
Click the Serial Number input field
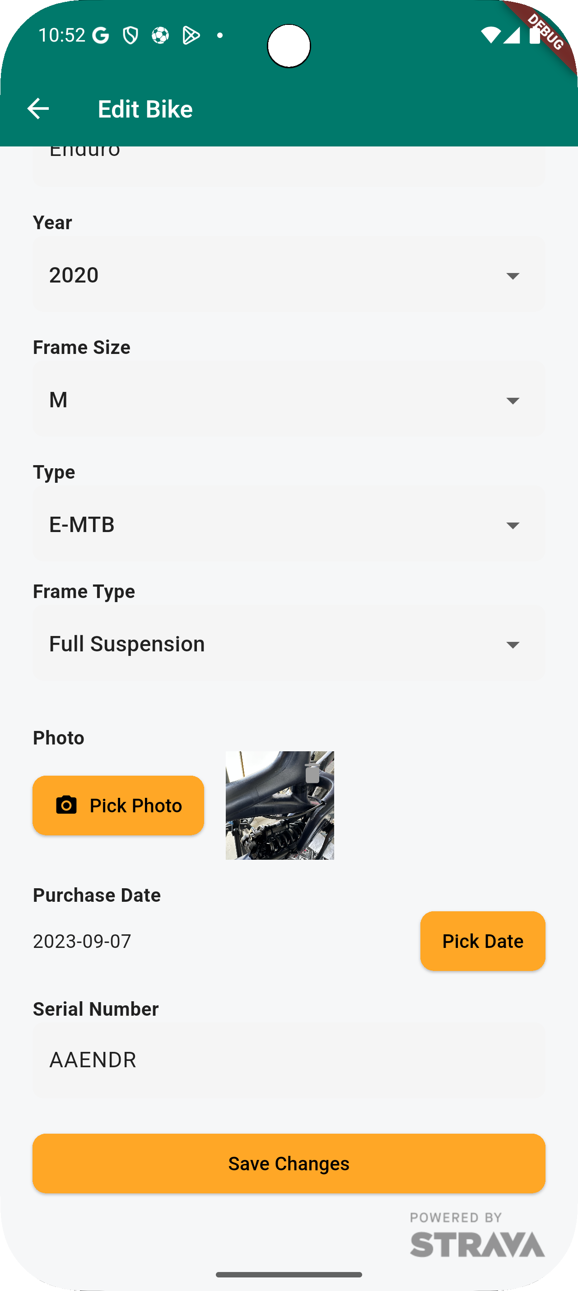tap(289, 1060)
